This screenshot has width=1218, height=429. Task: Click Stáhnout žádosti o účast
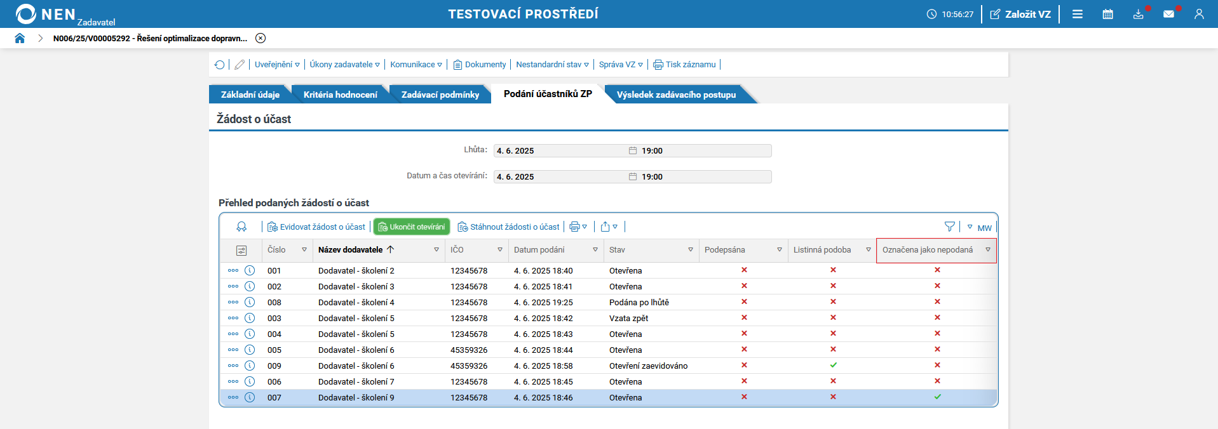coord(508,227)
